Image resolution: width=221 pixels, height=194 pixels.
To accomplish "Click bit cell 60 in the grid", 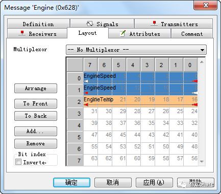I will click(x=134, y=160).
